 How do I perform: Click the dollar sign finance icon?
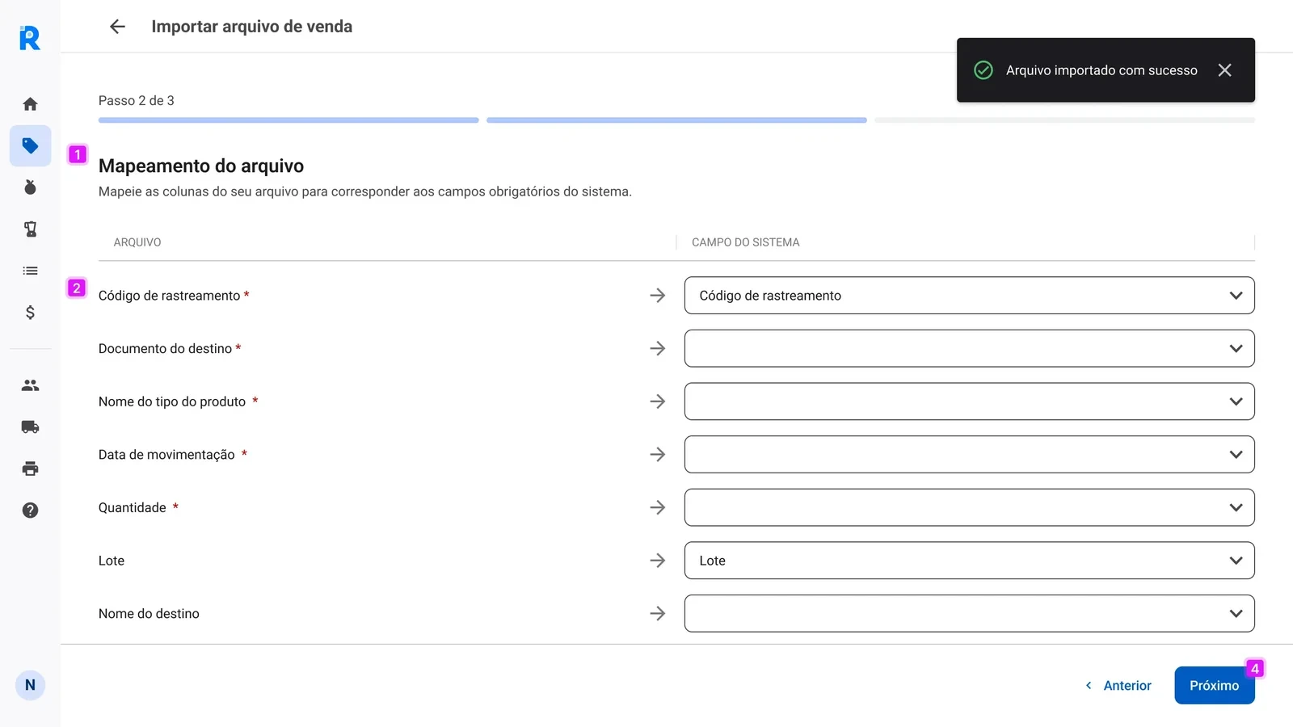30,313
